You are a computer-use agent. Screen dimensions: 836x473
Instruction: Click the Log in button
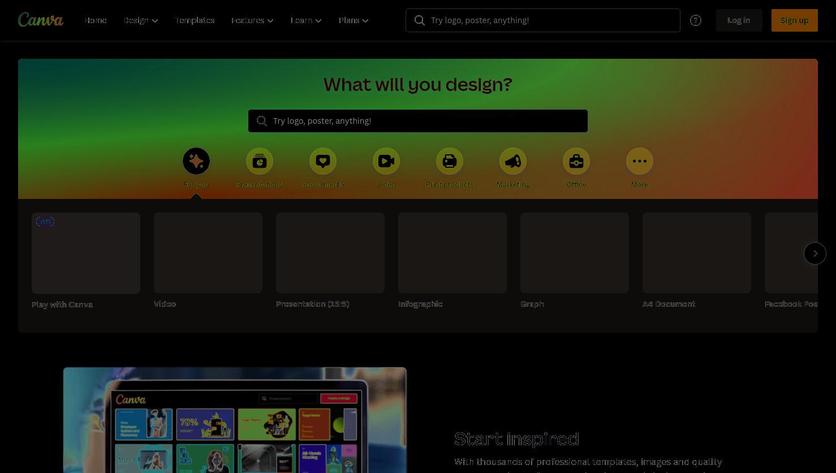[739, 20]
